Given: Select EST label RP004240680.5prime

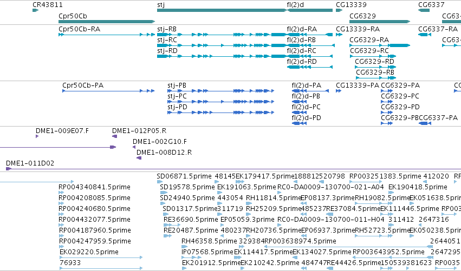Looking at the screenshot, I should click(x=94, y=209).
